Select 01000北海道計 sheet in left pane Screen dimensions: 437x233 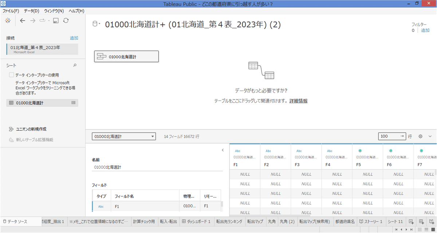coord(42,103)
